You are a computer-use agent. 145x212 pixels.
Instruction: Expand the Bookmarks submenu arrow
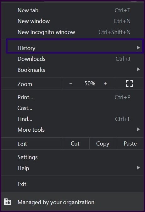[x=138, y=69]
